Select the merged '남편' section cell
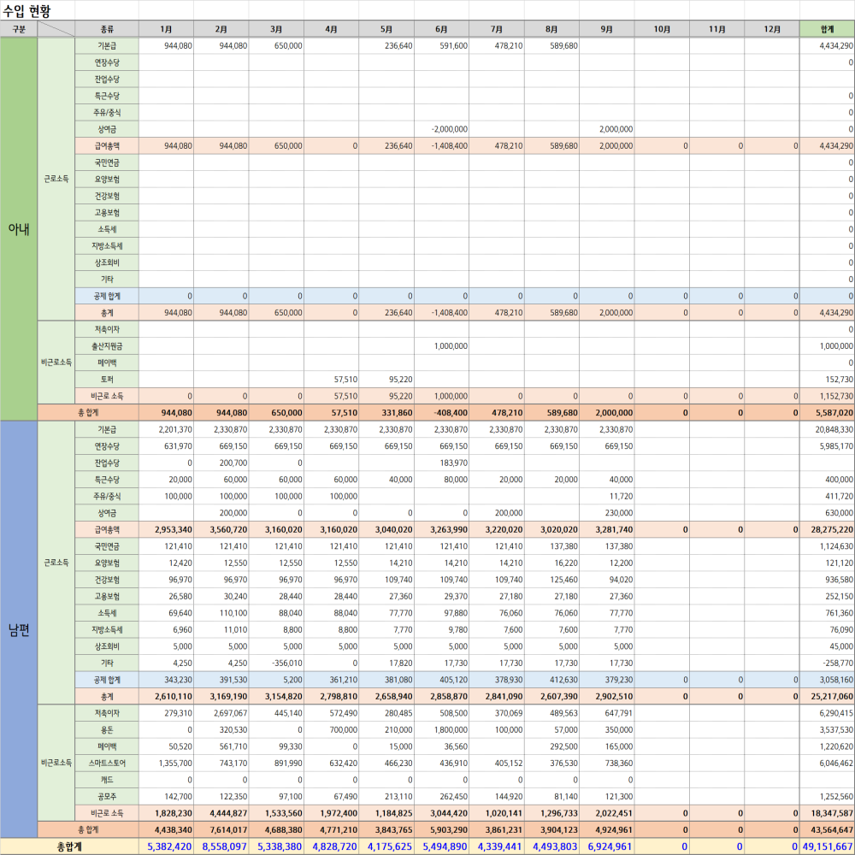The image size is (855, 855). pyautogui.click(x=19, y=630)
